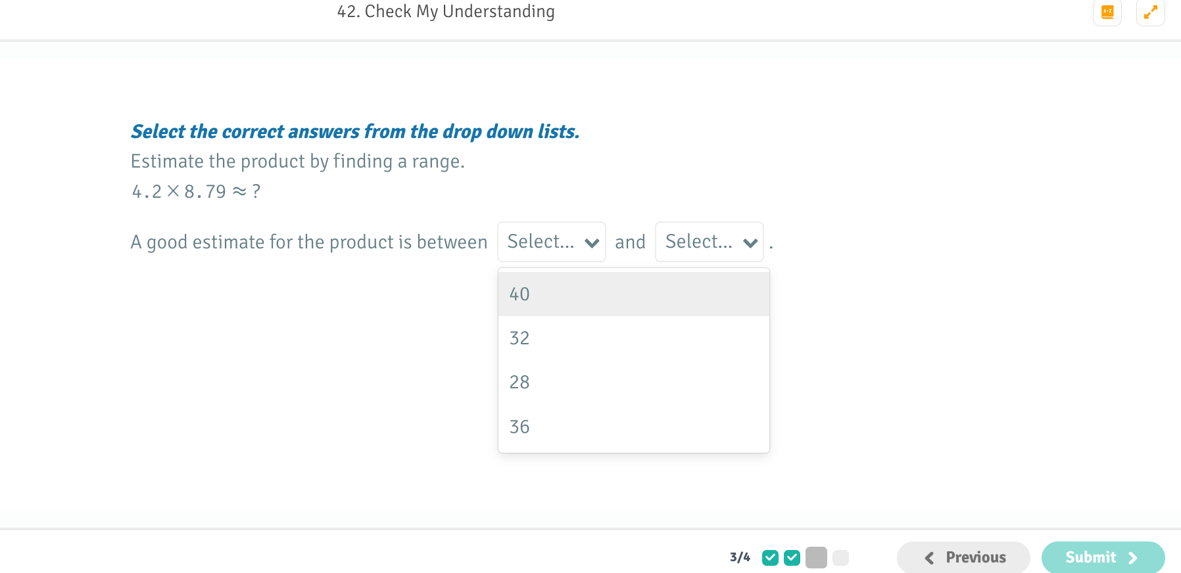The height and width of the screenshot is (573, 1181).
Task: Click the Previous button
Action: tap(963, 557)
